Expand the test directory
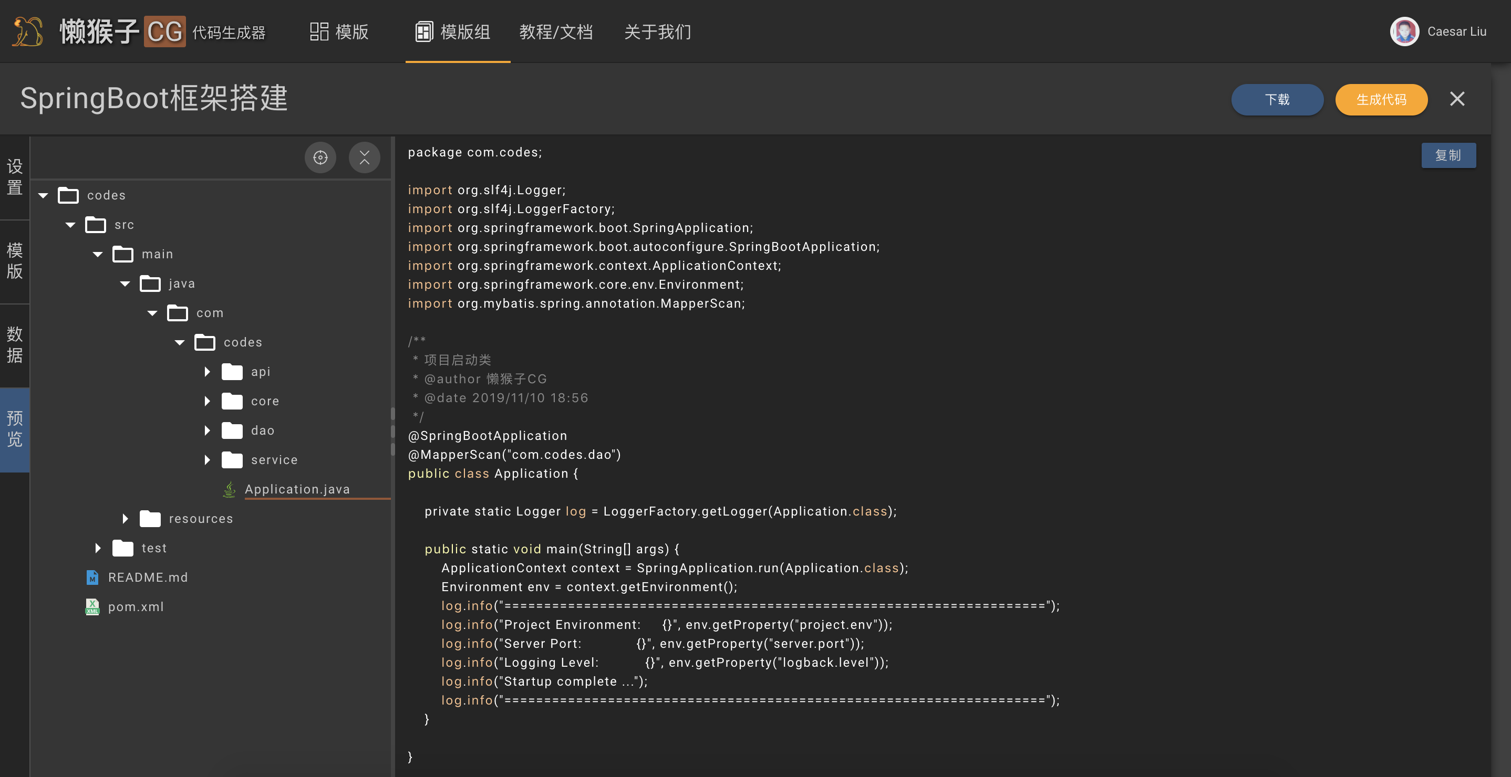This screenshot has height=777, width=1511. coord(97,548)
